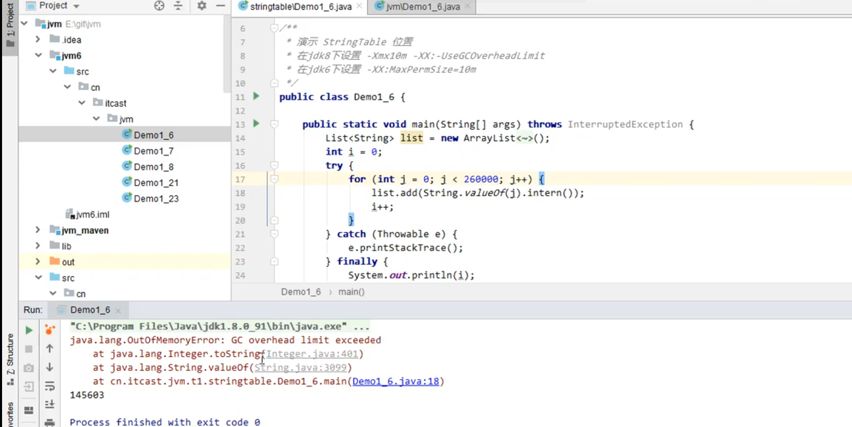Click "Process finished with exit code 0" text

(x=165, y=422)
